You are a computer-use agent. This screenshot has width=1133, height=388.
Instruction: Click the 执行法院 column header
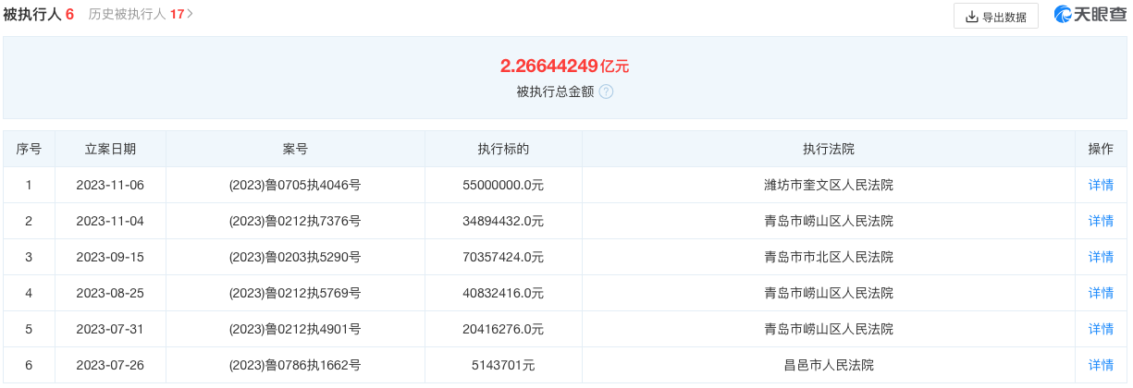click(828, 149)
